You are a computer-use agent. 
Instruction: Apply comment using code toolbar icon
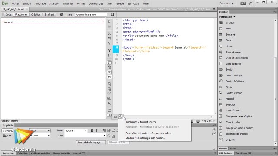click(x=109, y=84)
